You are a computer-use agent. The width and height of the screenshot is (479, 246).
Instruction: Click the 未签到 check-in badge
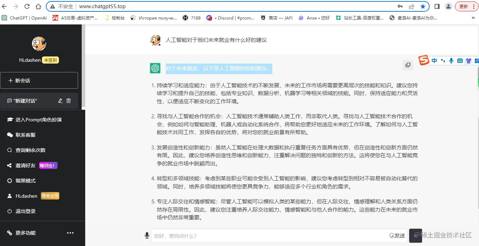(x=50, y=60)
